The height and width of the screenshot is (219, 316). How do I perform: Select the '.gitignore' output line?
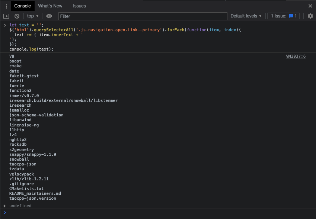point(22,184)
